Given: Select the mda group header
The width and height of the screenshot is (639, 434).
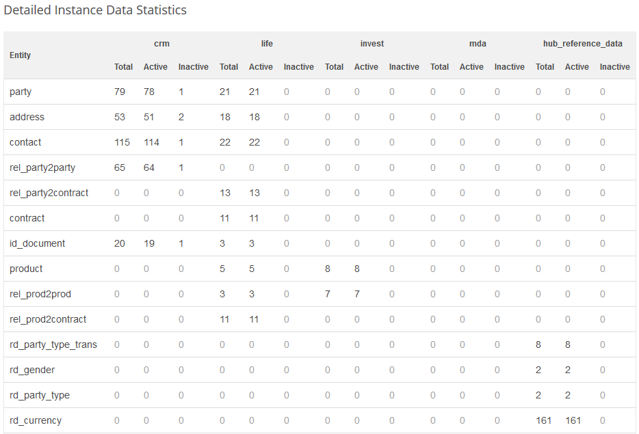Looking at the screenshot, I should 478,44.
